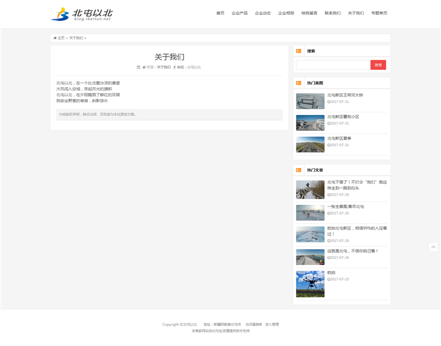Image resolution: width=441 pixels, height=346 pixels.
Task: Open the drone 航拍 article thumbnail
Action: (x=310, y=284)
